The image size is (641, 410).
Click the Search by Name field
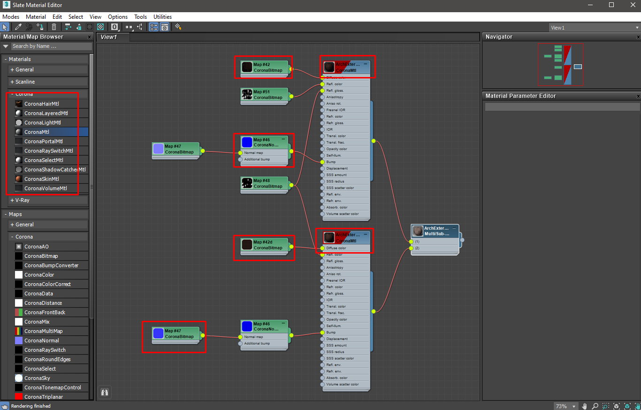(x=52, y=46)
